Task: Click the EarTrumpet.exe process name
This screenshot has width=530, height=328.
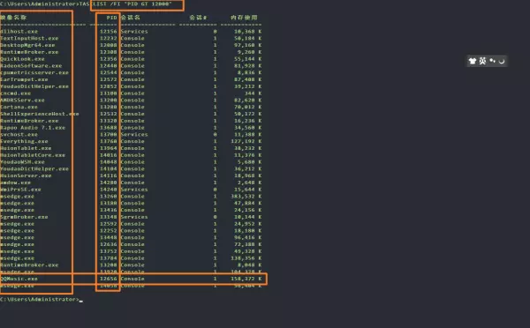Action: (24, 79)
